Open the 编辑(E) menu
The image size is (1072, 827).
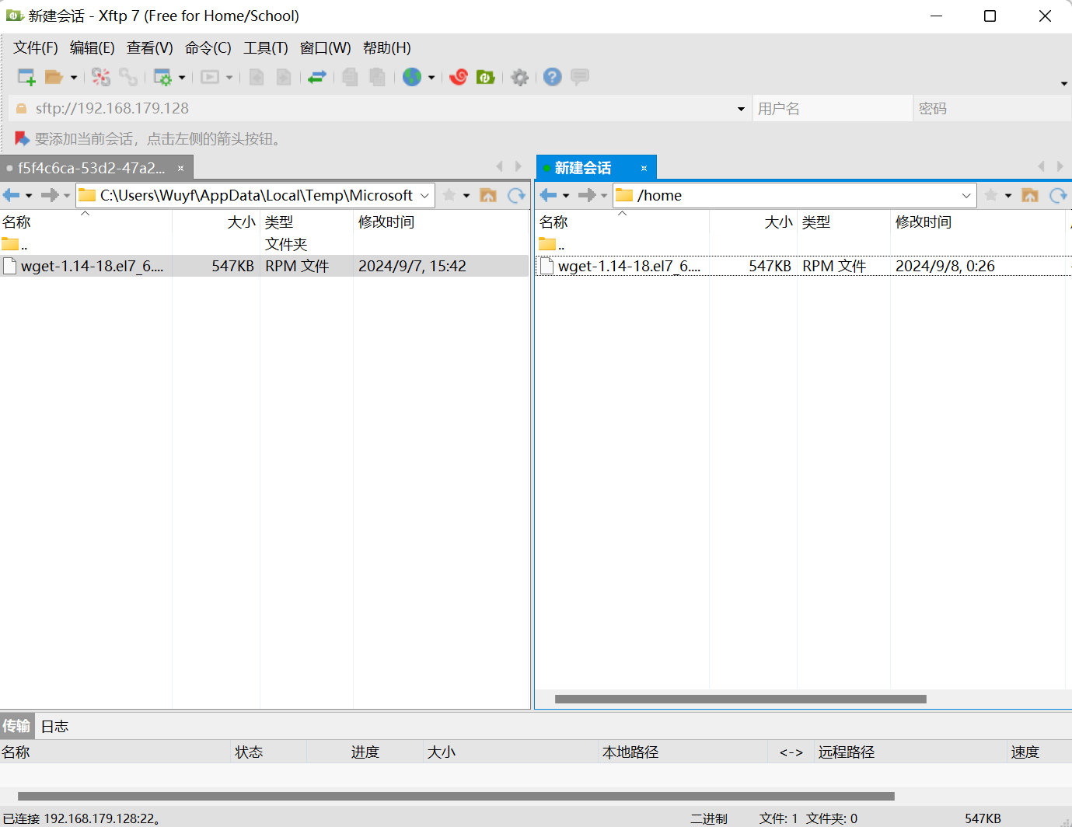click(93, 48)
